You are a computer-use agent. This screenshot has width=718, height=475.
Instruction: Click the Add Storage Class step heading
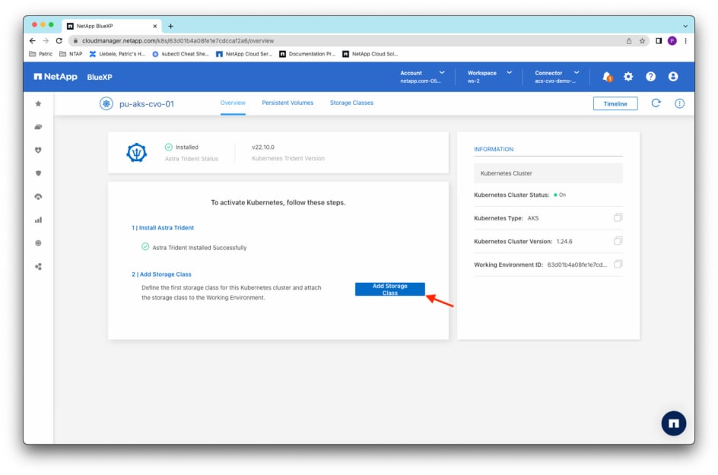[161, 274]
